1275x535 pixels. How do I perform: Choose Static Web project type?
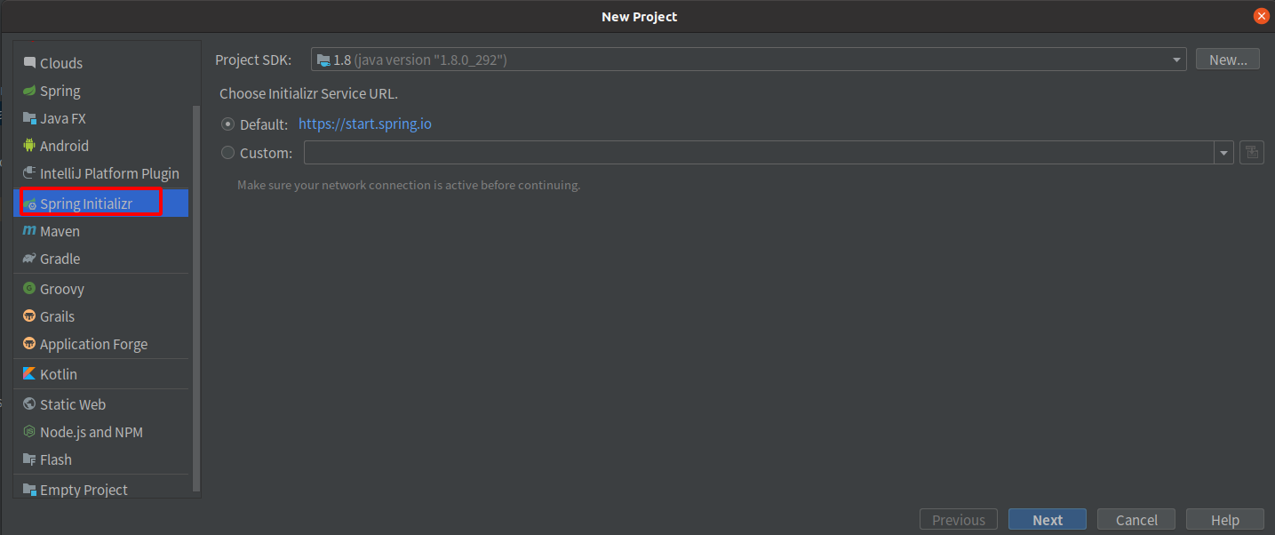point(102,404)
